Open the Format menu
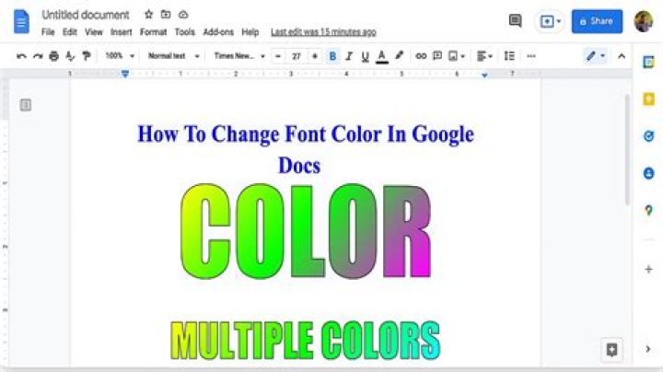Image resolution: width=663 pixels, height=372 pixels. tap(153, 32)
